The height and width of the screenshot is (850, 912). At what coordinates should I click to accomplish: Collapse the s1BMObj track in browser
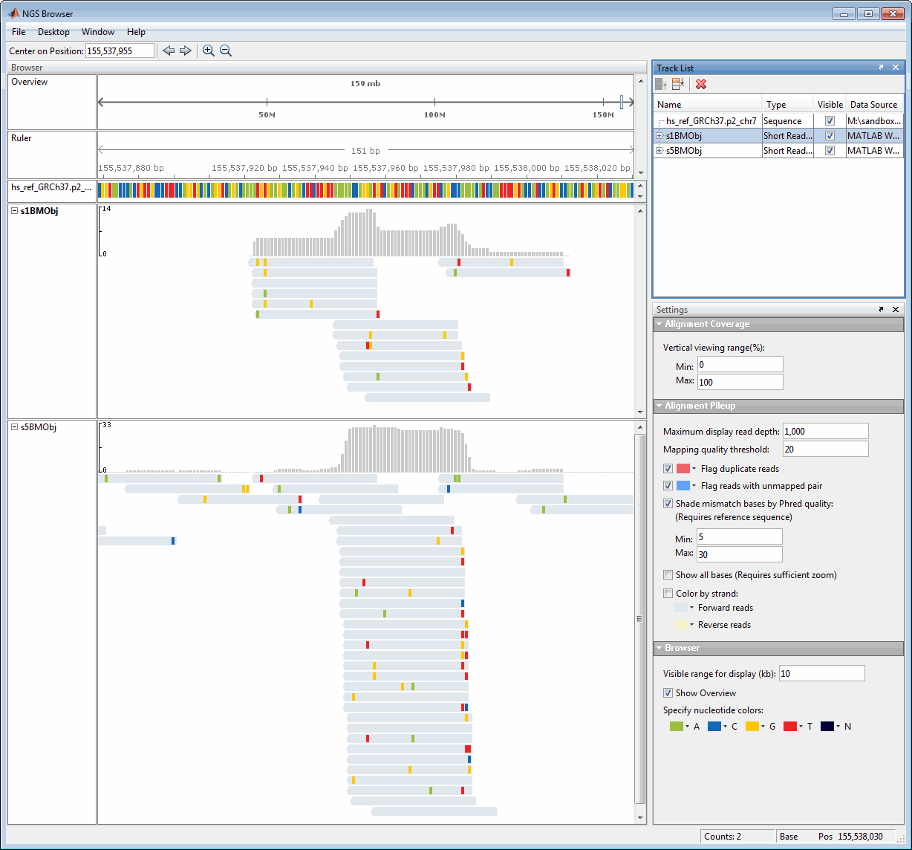(x=15, y=211)
